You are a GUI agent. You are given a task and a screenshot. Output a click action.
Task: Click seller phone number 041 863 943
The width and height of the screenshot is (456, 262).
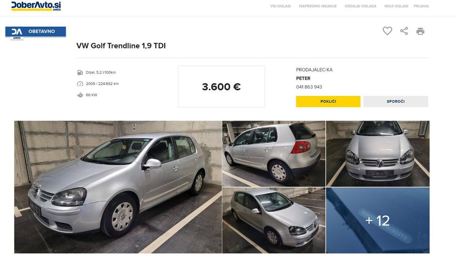pos(309,87)
